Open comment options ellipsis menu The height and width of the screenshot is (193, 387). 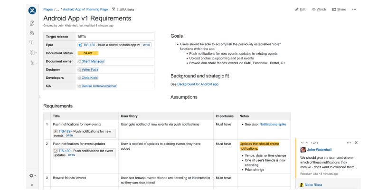pos(349,143)
